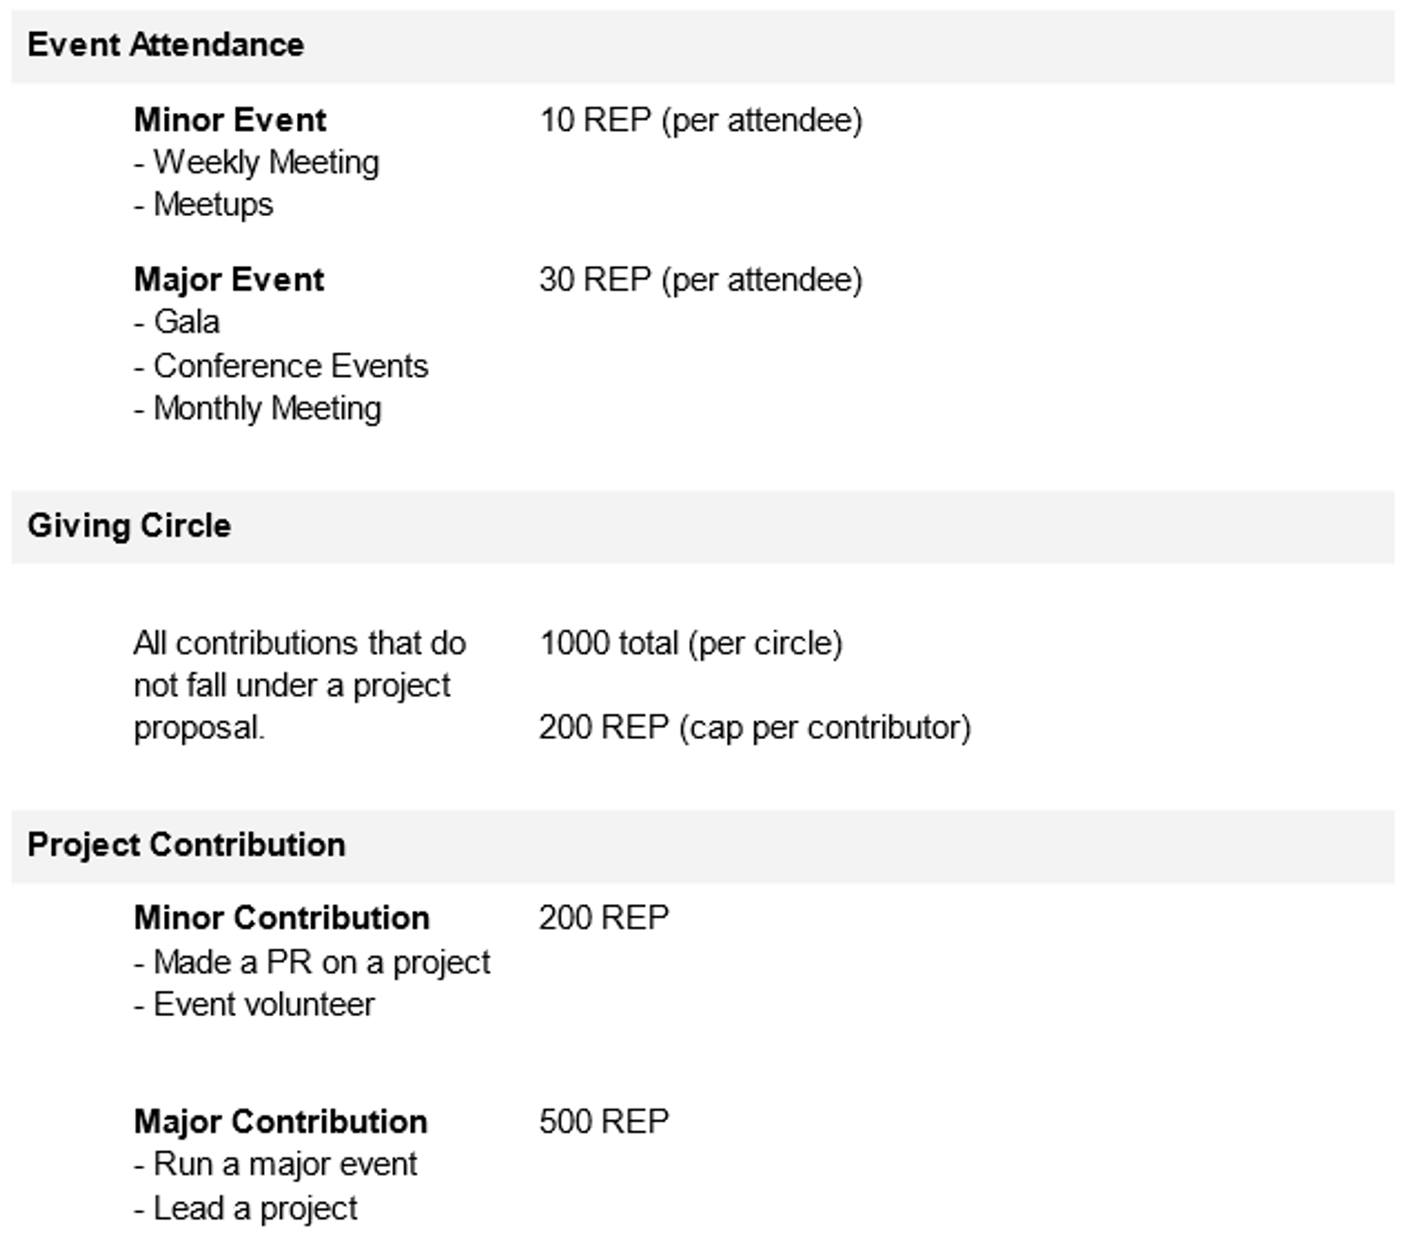Click the Major Event heading

point(229,279)
